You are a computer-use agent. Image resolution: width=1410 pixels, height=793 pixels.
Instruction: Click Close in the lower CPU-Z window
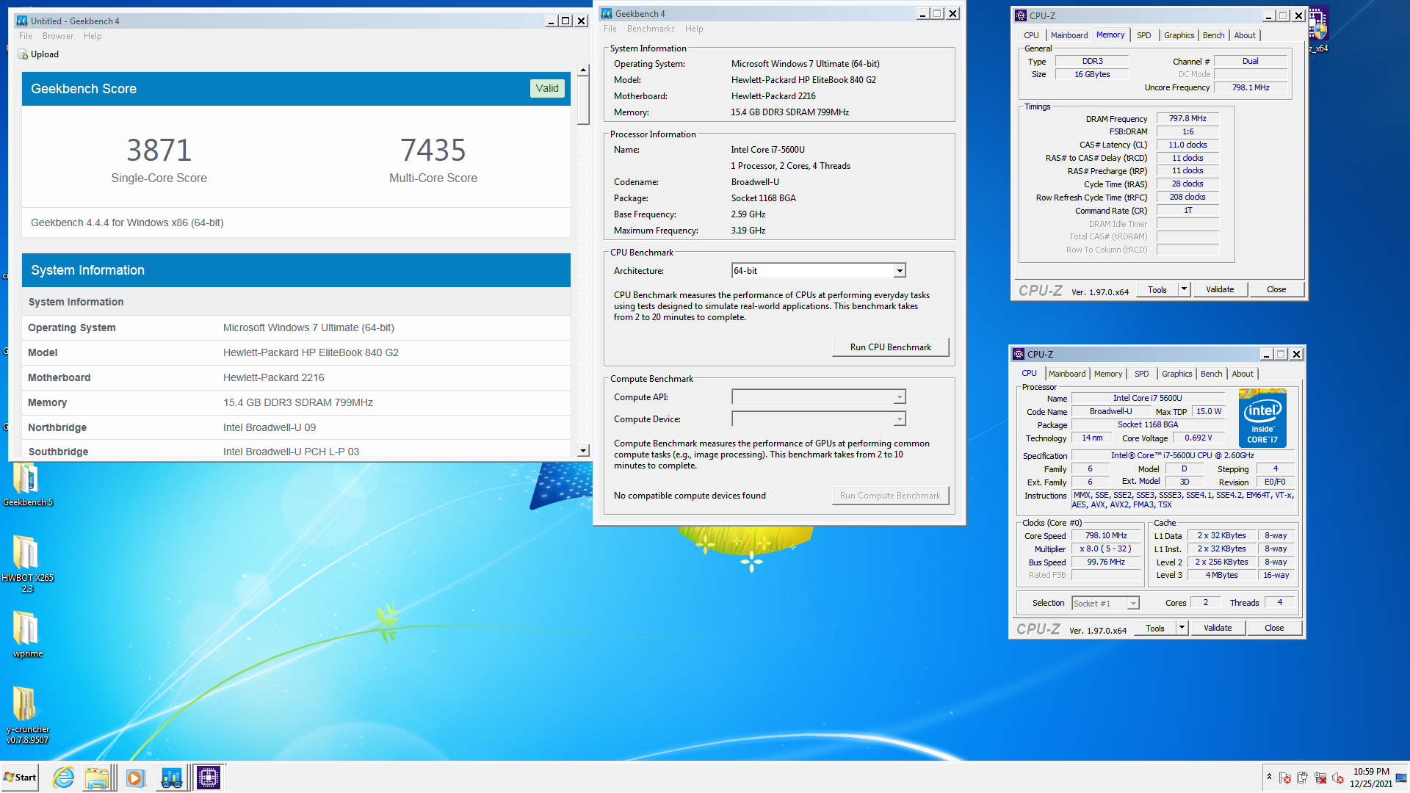tap(1274, 628)
